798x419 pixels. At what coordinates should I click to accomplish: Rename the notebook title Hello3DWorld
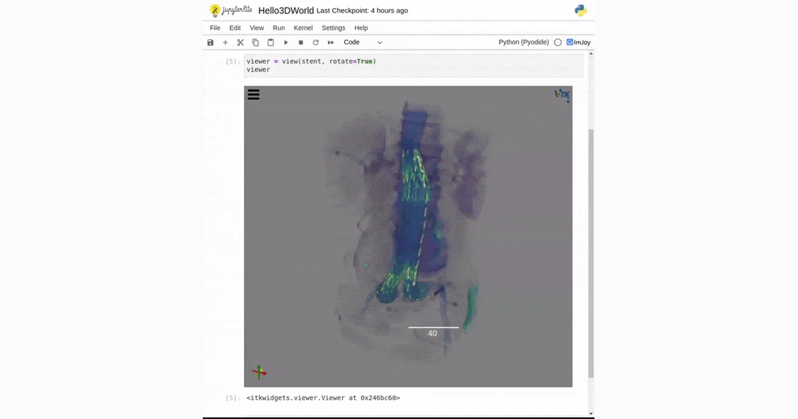286,11
